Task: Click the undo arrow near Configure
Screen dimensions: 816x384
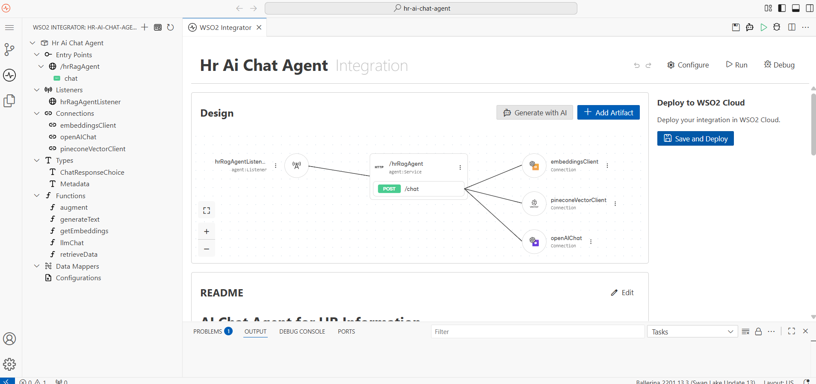Action: tap(637, 65)
